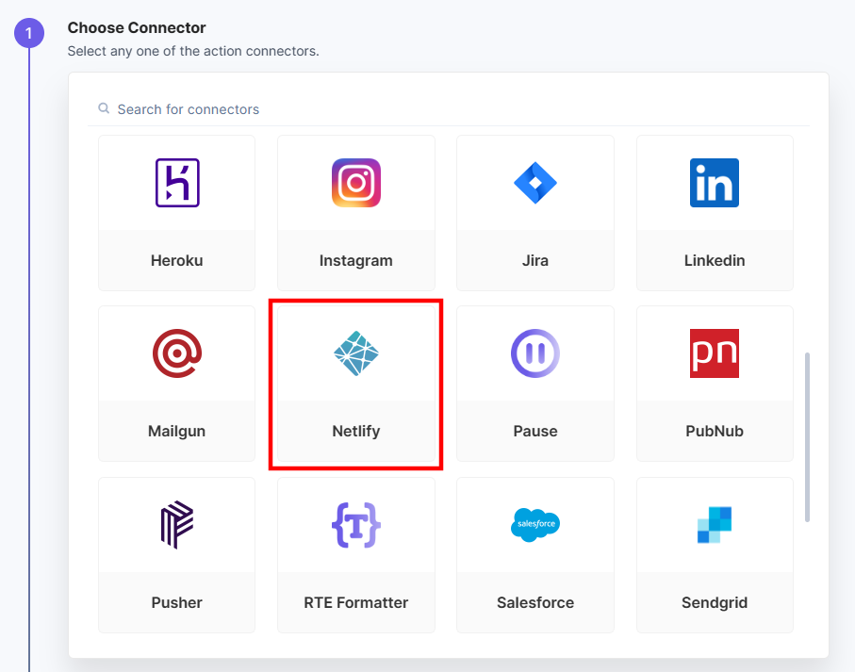This screenshot has width=855, height=672.
Task: Click the Search for connectors field
Action: coord(448,109)
